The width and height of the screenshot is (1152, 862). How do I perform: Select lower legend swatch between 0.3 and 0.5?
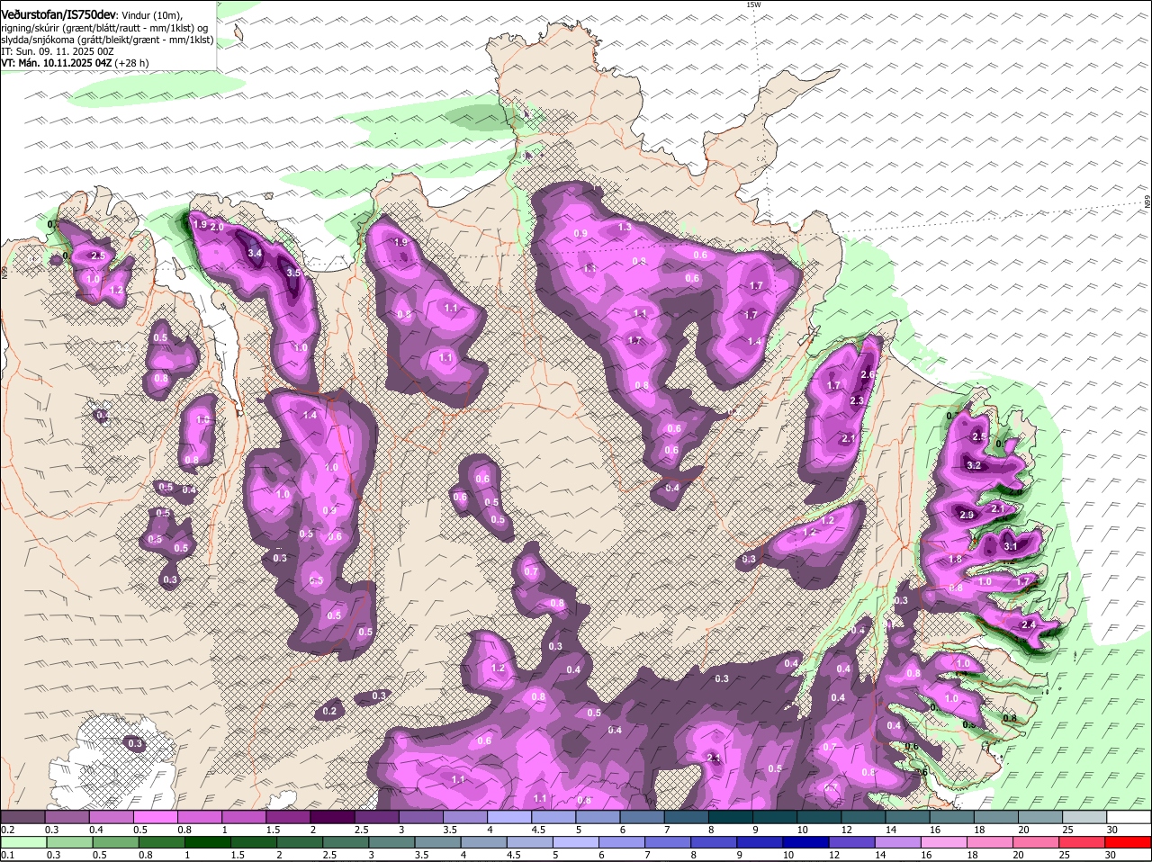[72, 842]
